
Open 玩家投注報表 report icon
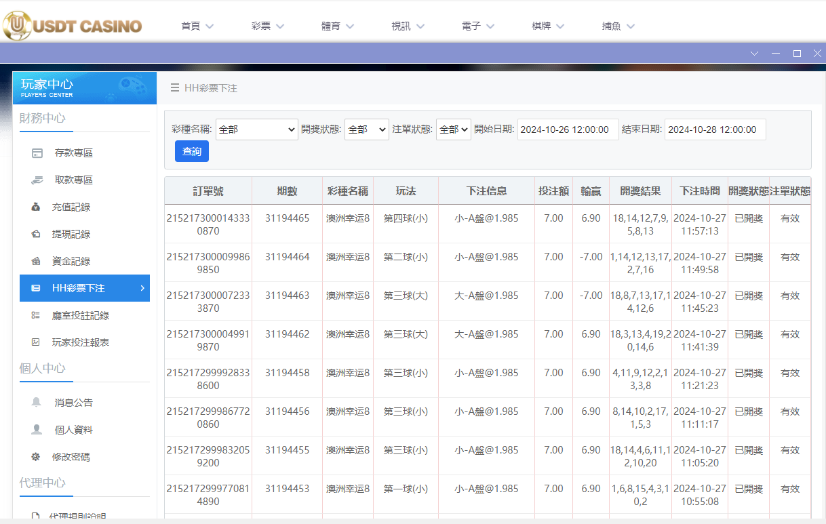(x=36, y=342)
